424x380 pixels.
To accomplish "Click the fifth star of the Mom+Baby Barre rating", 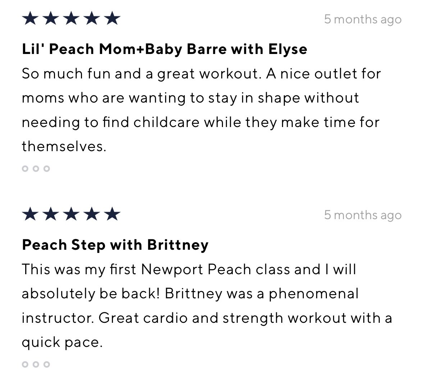I will pyautogui.click(x=112, y=18).
